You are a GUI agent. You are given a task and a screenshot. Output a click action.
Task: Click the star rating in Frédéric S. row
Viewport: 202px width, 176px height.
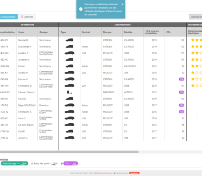pos(197,53)
